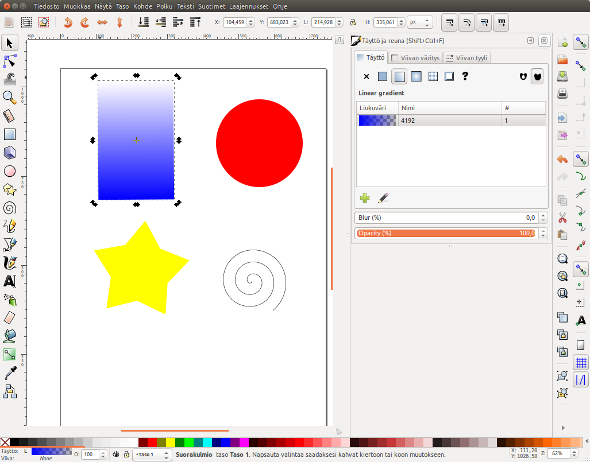
Task: Toggle the width-height lock ratio
Action: click(x=353, y=23)
